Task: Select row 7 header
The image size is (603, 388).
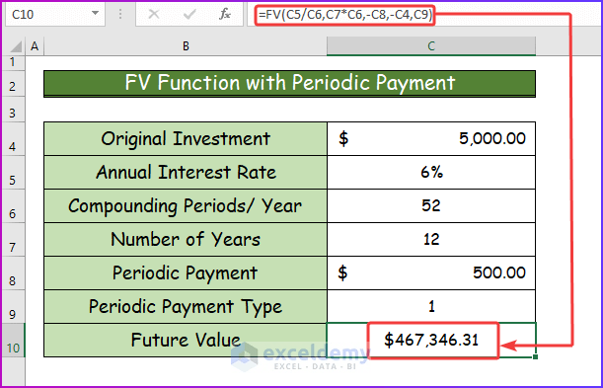Action: pos(13,240)
